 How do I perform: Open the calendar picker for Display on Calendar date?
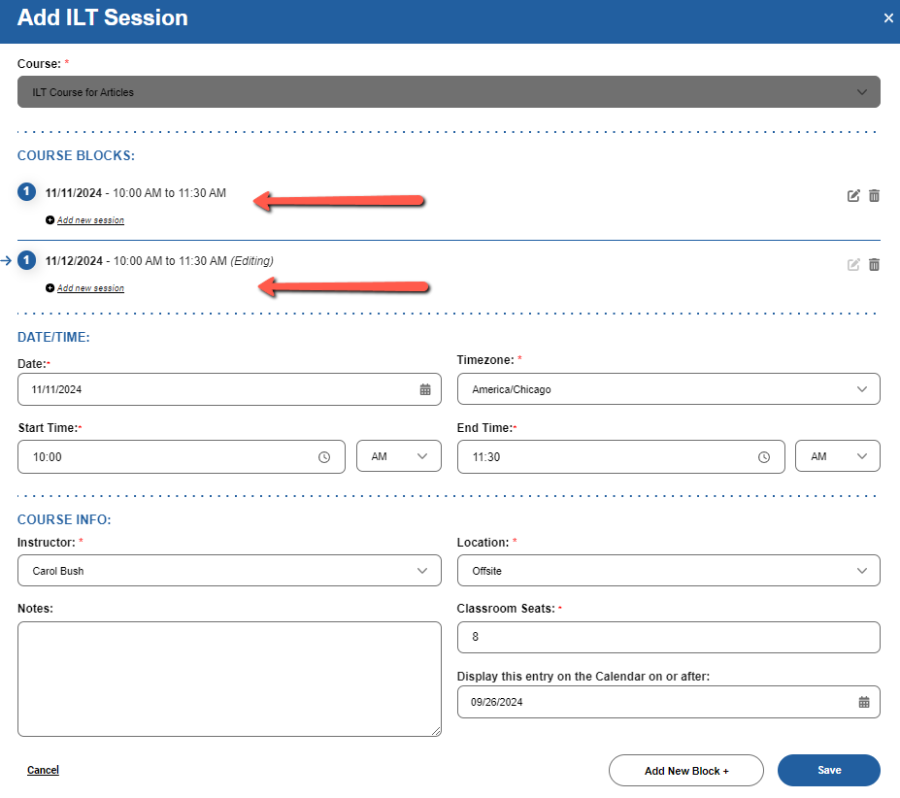coord(863,701)
